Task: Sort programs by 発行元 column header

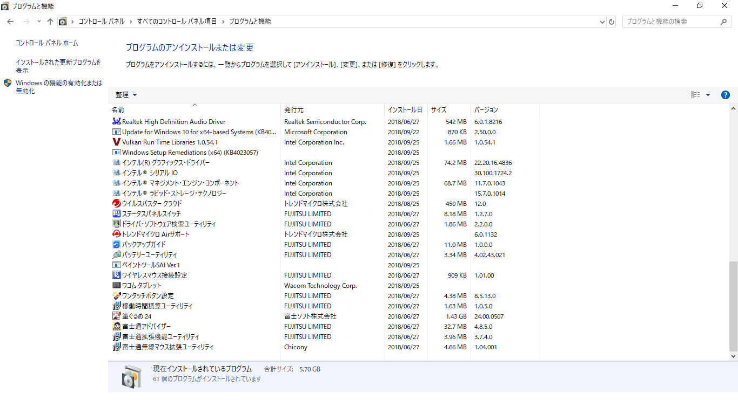Action: (x=294, y=110)
